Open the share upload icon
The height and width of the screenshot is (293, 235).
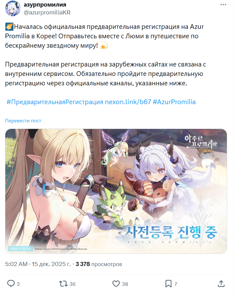[x=222, y=284]
